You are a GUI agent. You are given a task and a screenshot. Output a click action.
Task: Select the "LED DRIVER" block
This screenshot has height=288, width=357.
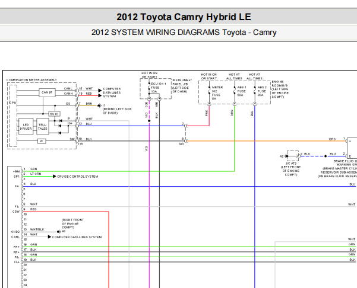pyautogui.click(x=26, y=126)
